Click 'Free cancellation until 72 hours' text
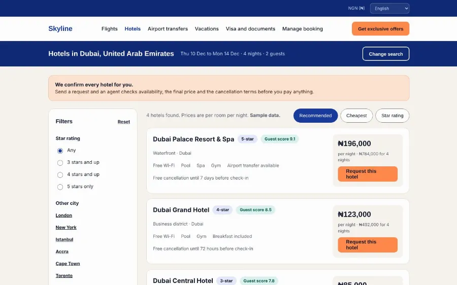 click(x=203, y=248)
